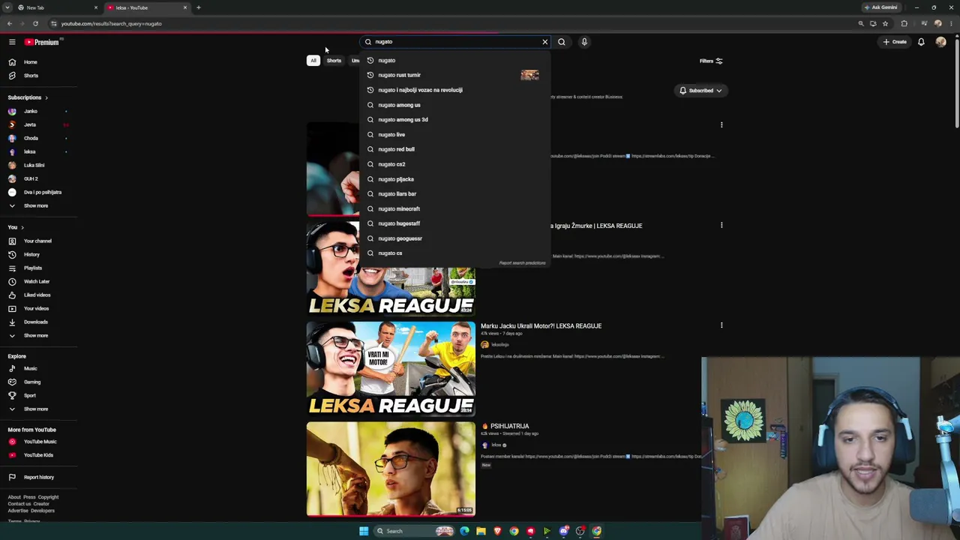Expand the Subscriptions section
The image size is (960, 540).
pyautogui.click(x=28, y=97)
